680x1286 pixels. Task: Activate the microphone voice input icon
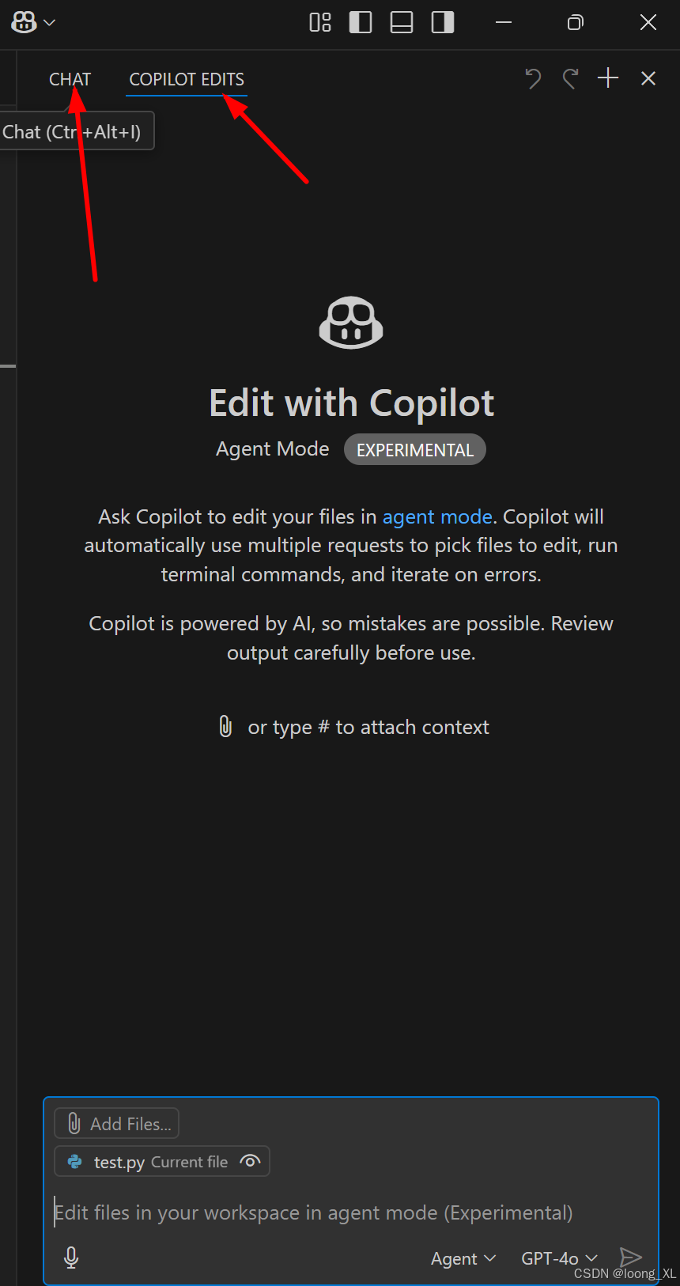pyautogui.click(x=70, y=1257)
